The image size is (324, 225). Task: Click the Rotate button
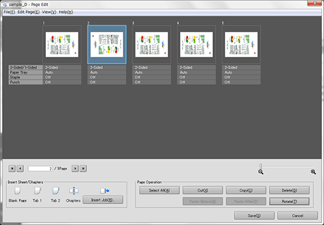pos(289,201)
